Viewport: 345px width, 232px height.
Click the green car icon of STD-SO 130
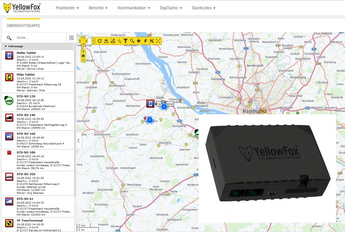pos(9,100)
